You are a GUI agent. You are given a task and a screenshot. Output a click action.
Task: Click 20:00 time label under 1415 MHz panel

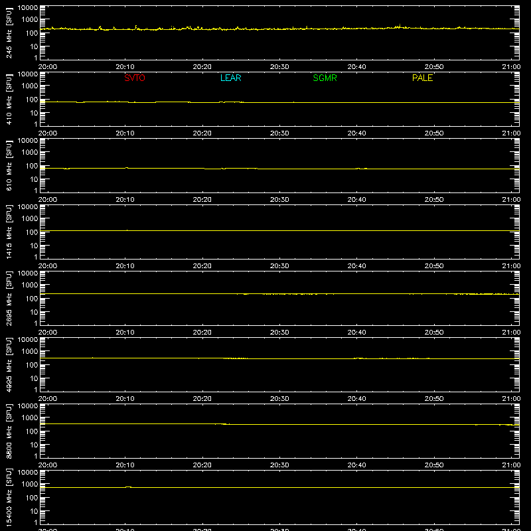coord(48,266)
